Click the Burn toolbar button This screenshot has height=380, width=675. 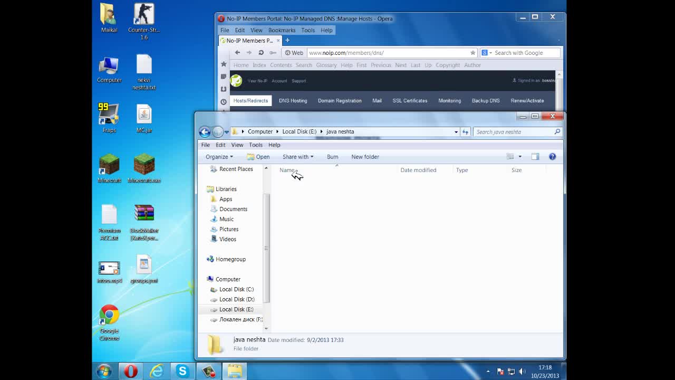[332, 157]
